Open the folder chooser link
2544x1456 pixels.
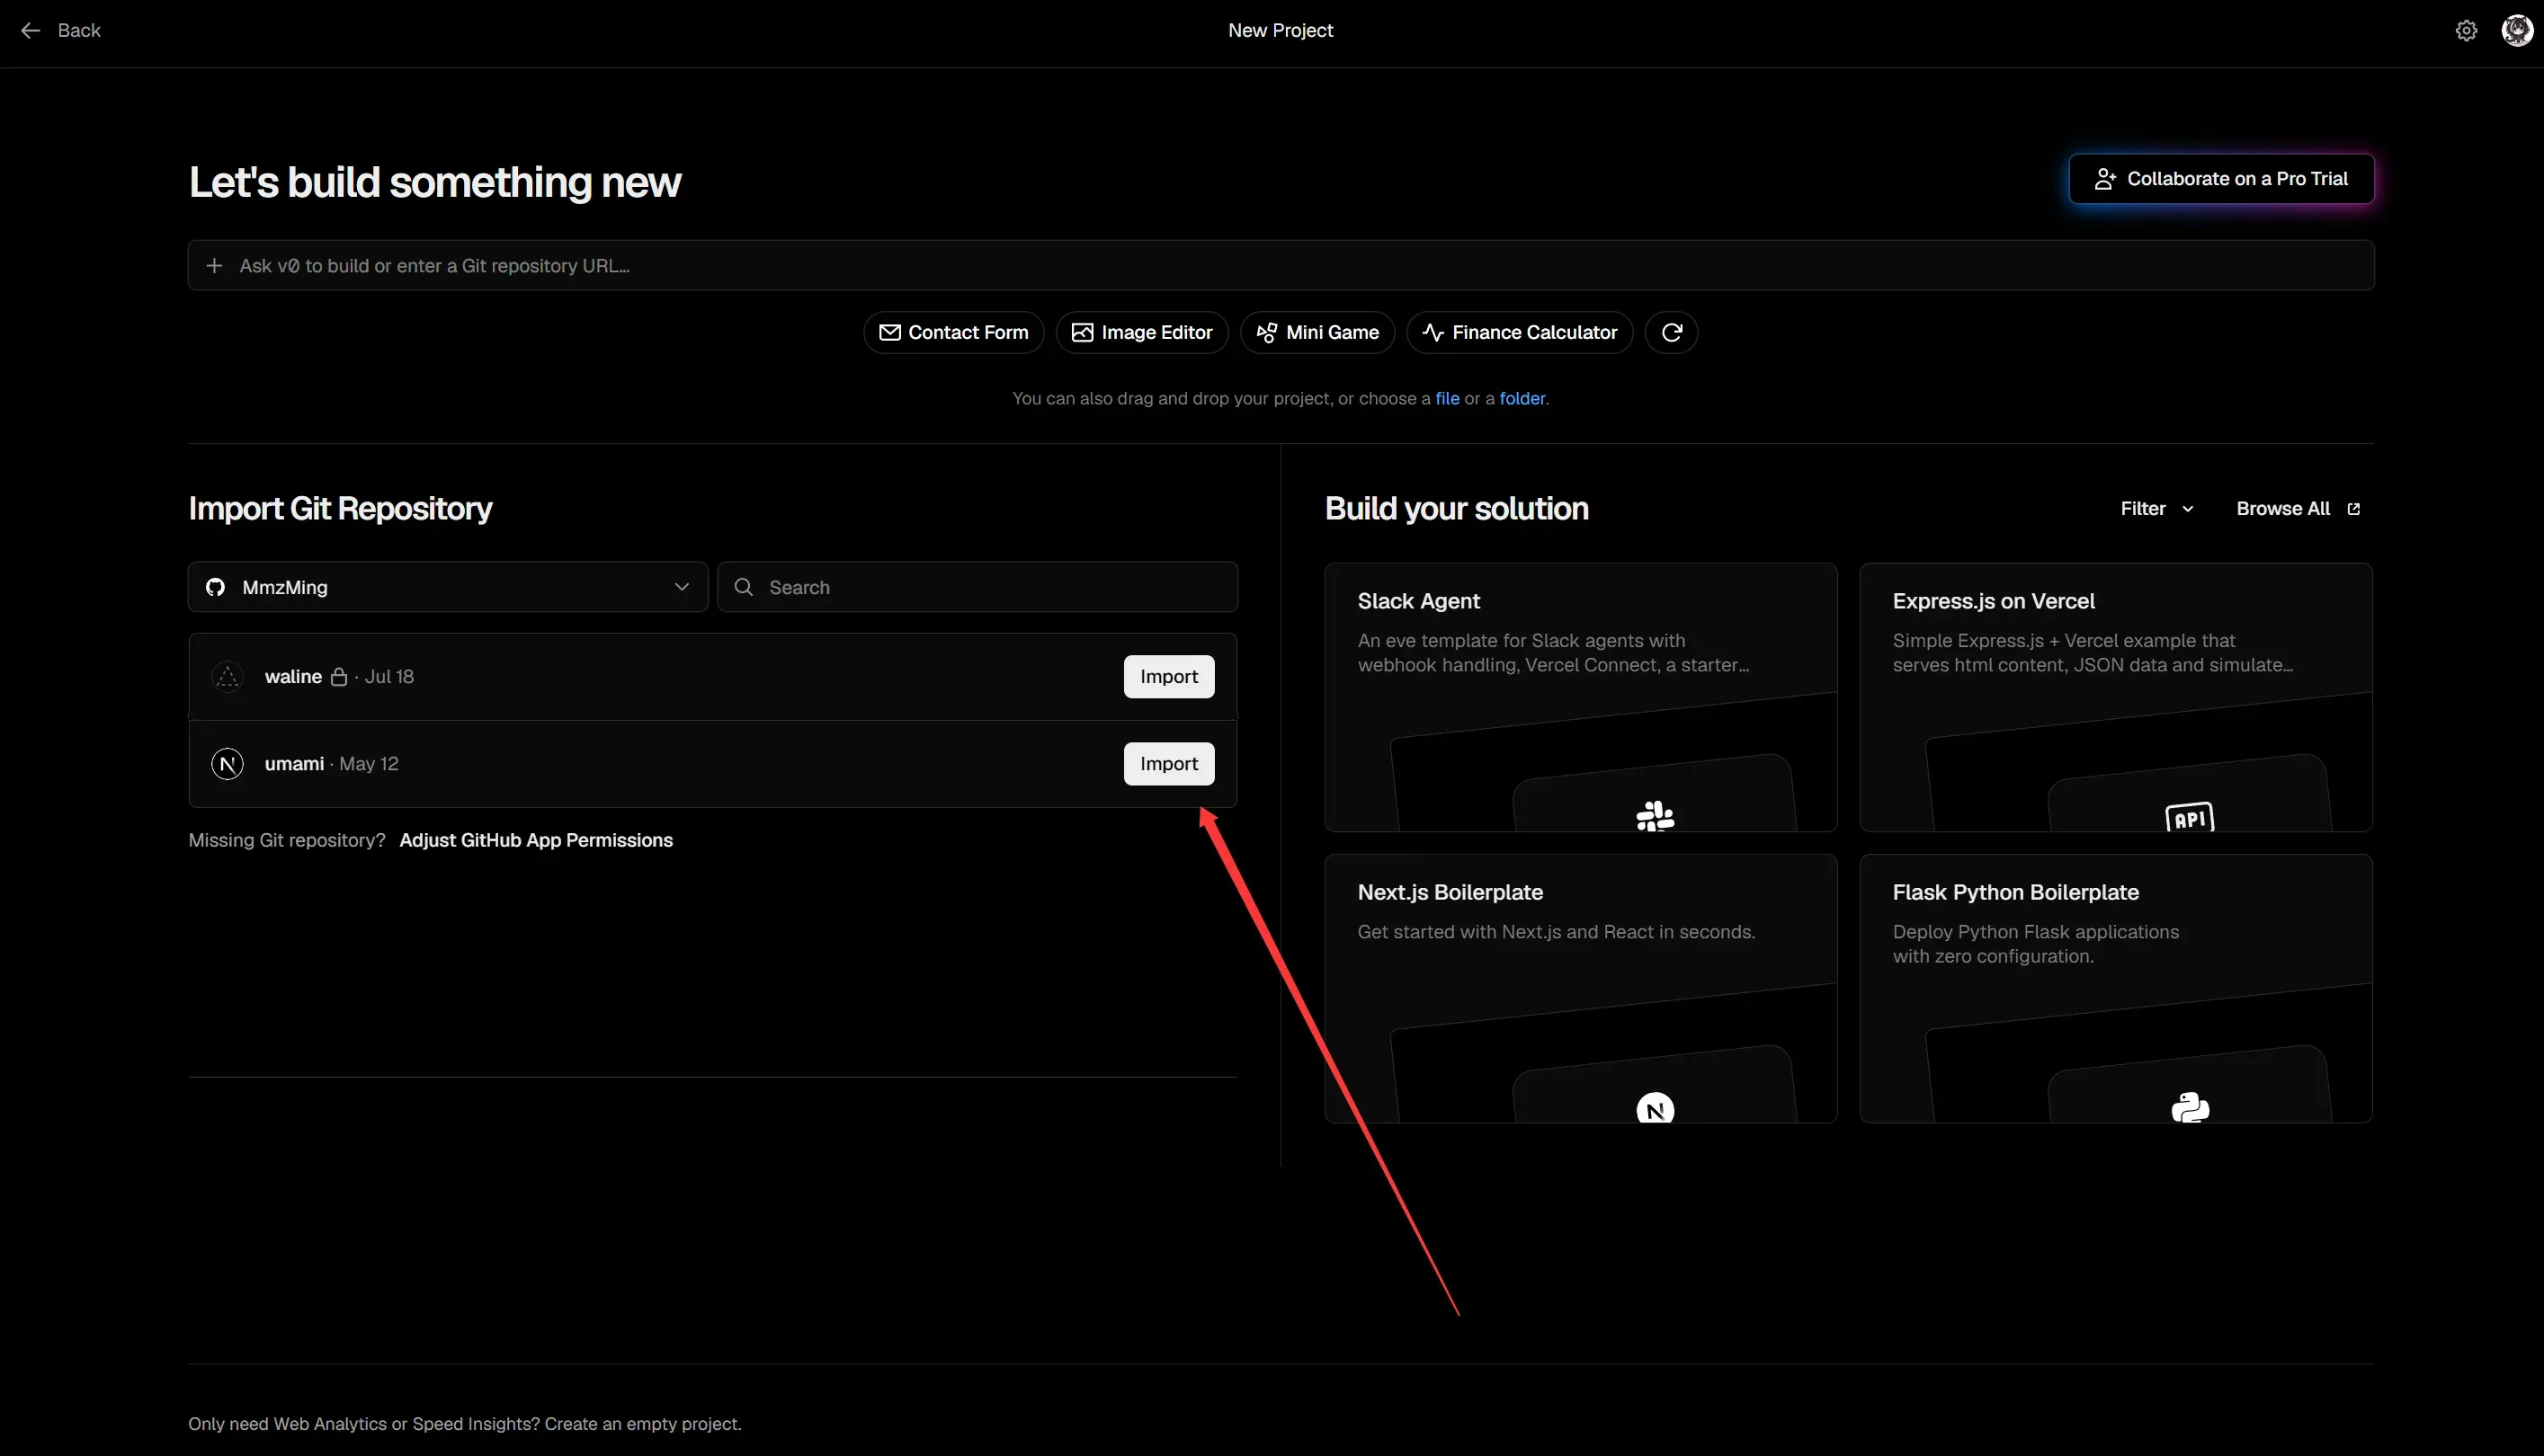point(1522,399)
